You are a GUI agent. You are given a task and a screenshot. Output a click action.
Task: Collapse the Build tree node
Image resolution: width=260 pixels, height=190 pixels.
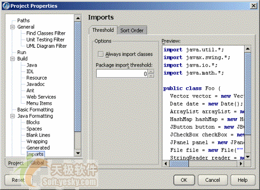click(x=13, y=59)
